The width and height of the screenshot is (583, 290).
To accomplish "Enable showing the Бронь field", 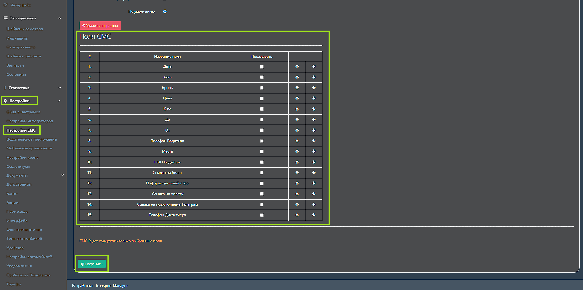I will pos(261,88).
